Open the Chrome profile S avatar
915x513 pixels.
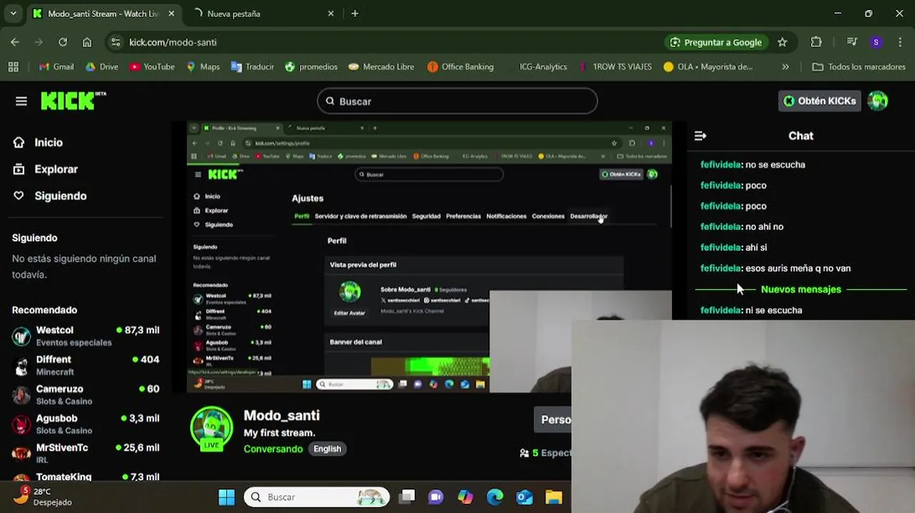tap(876, 42)
